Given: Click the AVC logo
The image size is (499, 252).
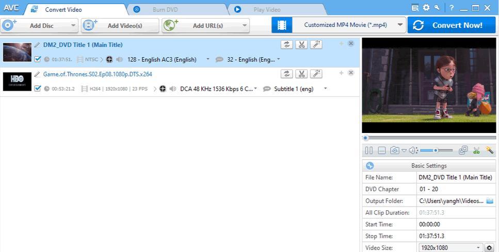Looking at the screenshot, I should pyautogui.click(x=11, y=8).
